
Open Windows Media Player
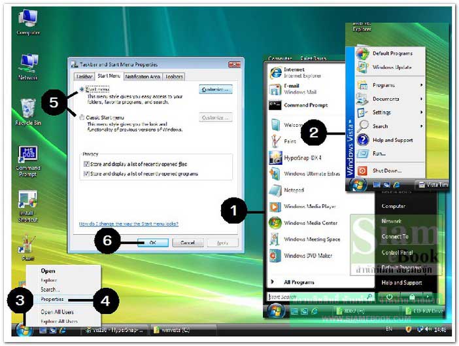click(x=302, y=207)
